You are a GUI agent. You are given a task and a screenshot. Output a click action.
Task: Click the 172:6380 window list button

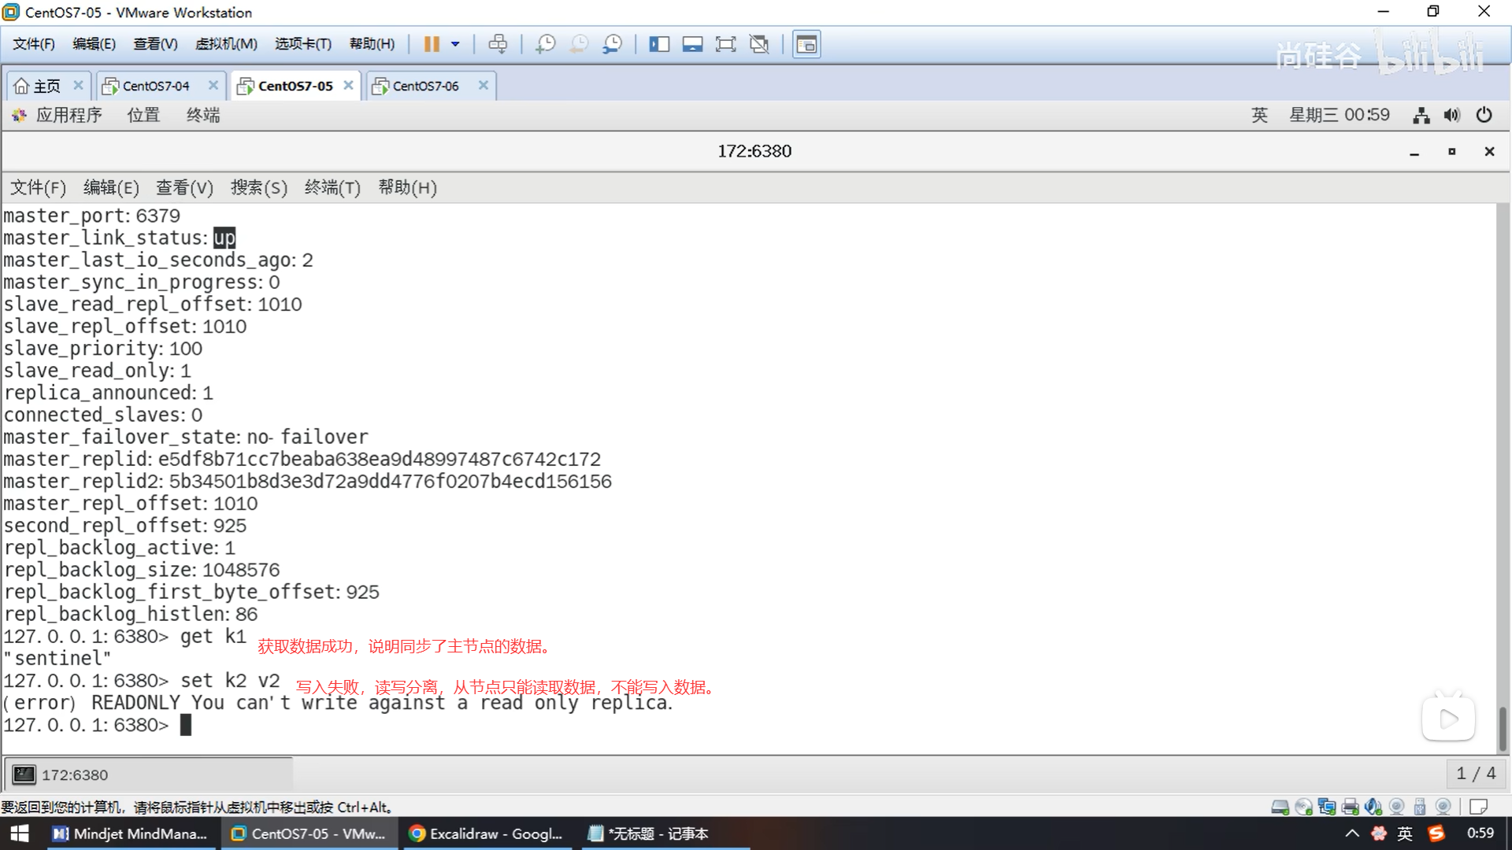(150, 774)
